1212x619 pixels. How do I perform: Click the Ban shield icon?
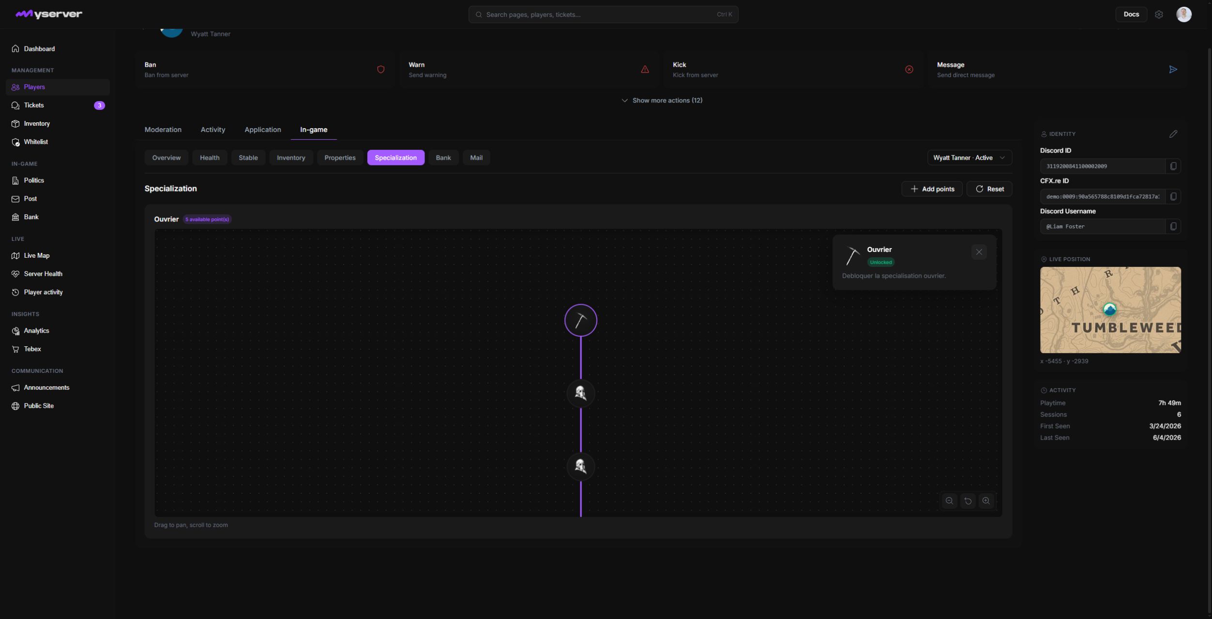(x=381, y=70)
